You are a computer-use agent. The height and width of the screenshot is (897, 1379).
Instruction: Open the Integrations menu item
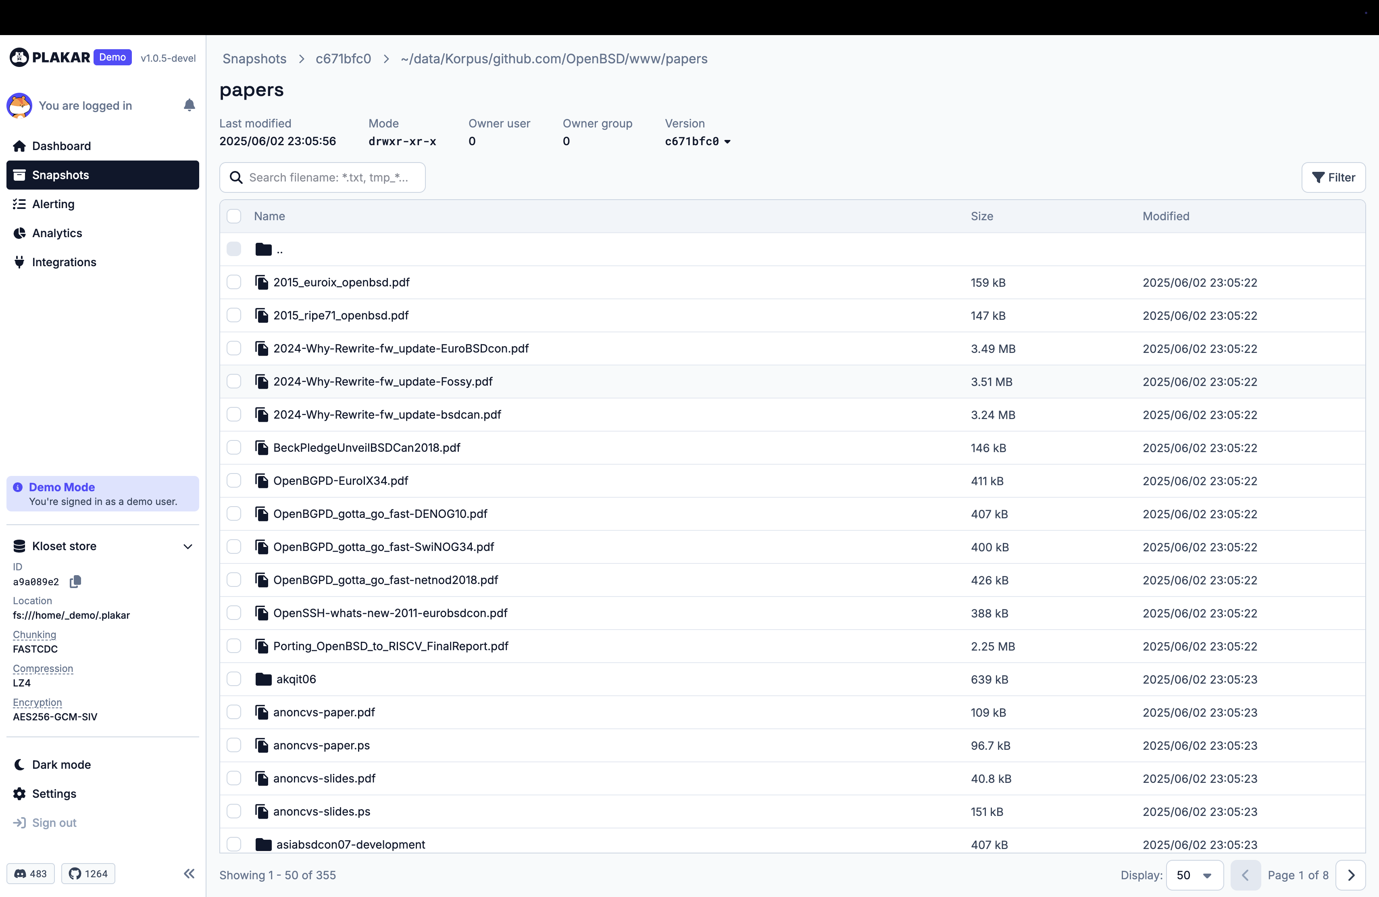click(64, 262)
